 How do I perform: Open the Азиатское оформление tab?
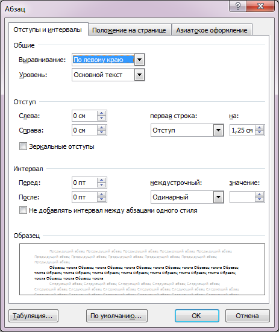coord(212,30)
